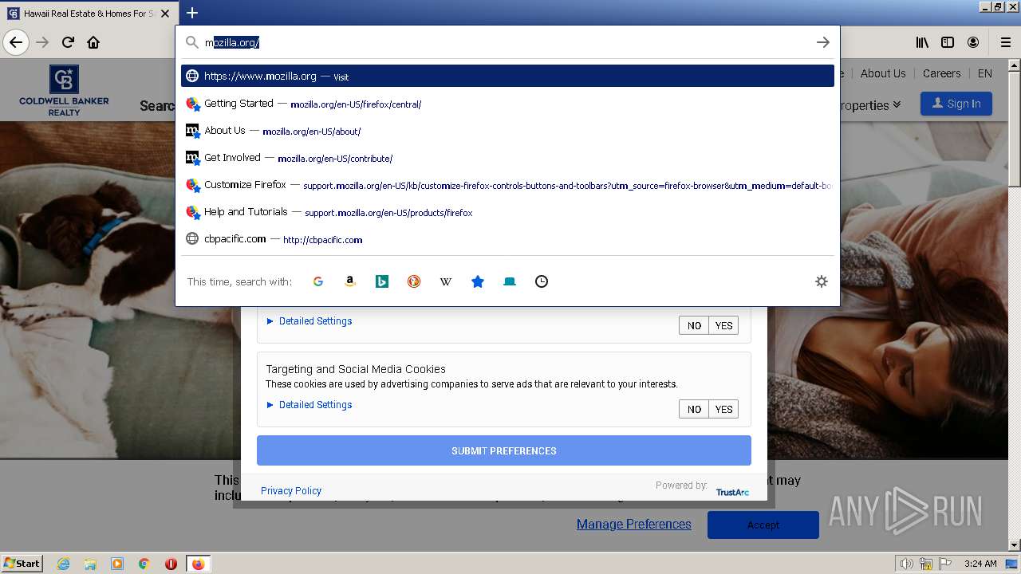Click the Show Desktop tray button
Viewport: 1021px width, 574px height.
pos(1011,564)
